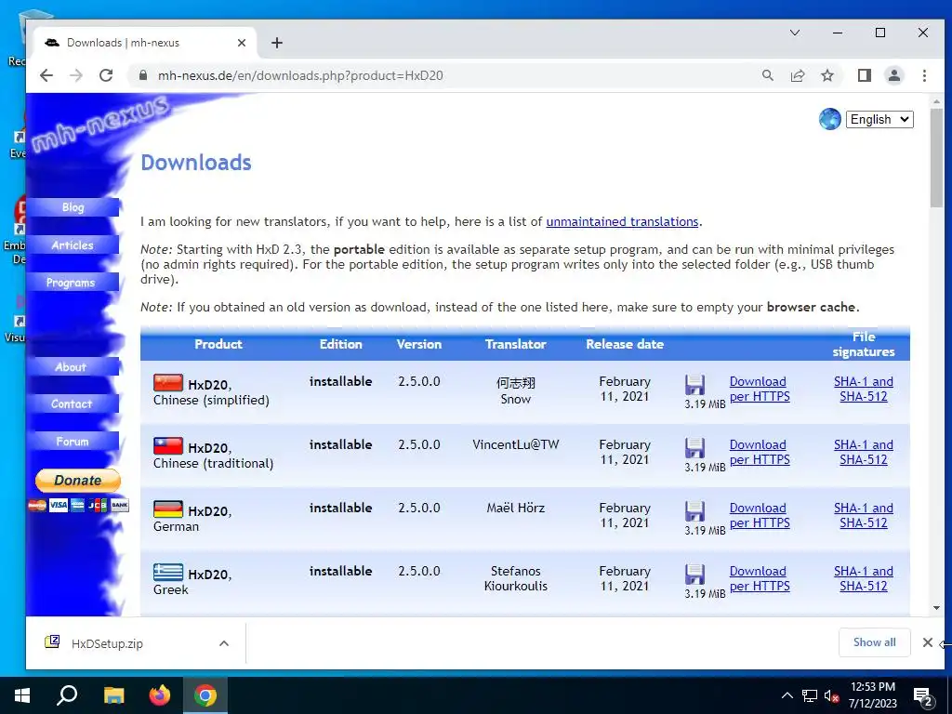
Task: Expand the HxDSetup.zip download options chevron
Action: click(224, 643)
